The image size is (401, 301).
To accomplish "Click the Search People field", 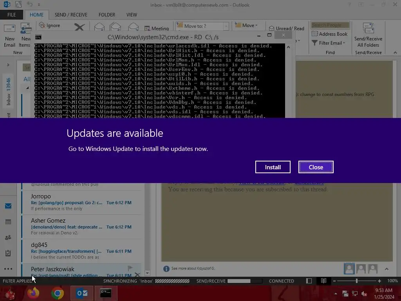I will (x=330, y=25).
